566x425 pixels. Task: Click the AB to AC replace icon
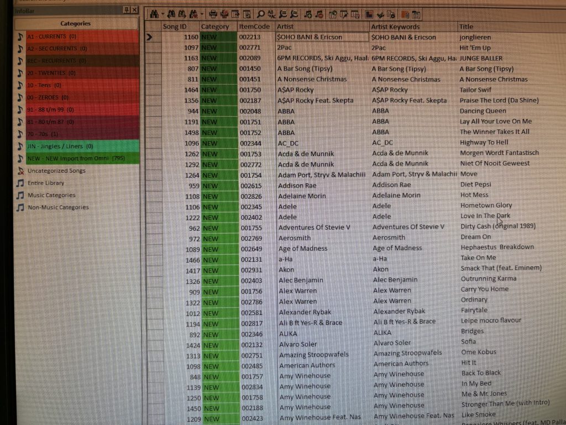point(271,14)
